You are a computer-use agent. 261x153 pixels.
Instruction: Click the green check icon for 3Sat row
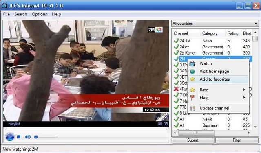pyautogui.click(x=176, y=83)
